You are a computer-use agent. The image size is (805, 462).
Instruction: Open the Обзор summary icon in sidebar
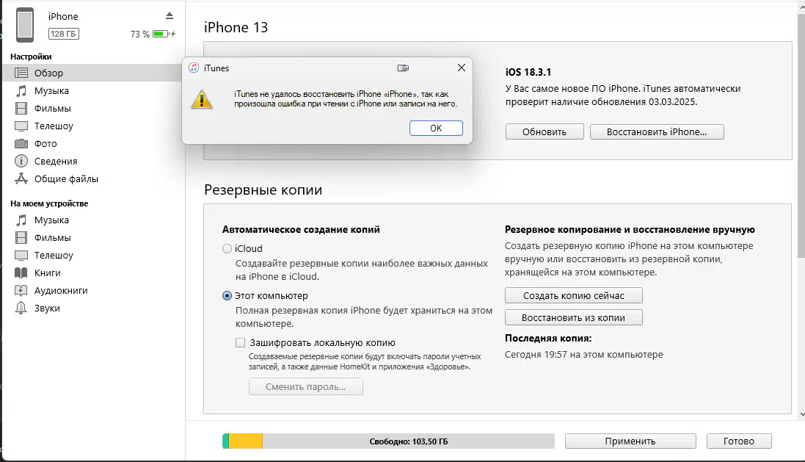[x=21, y=73]
